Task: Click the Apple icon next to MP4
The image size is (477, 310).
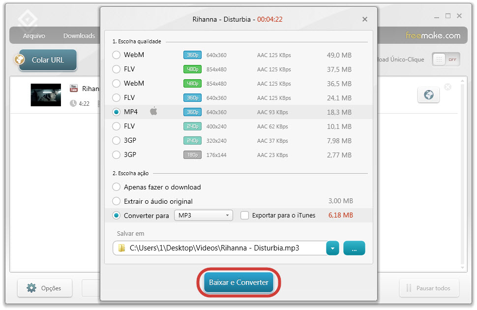Action: (x=153, y=112)
